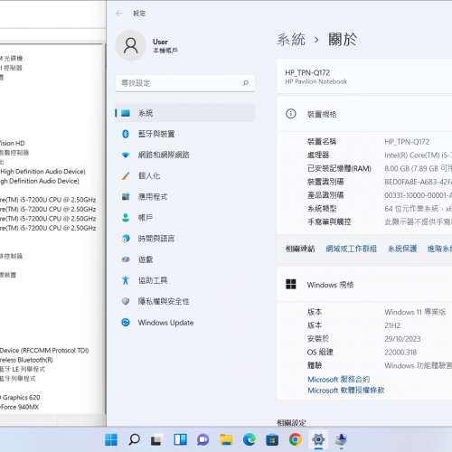Select Graphics 620 in Device Manager window
The height and width of the screenshot is (452, 452).
click(20, 398)
